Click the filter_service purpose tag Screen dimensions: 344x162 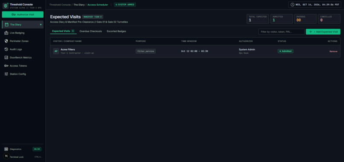[146, 51]
